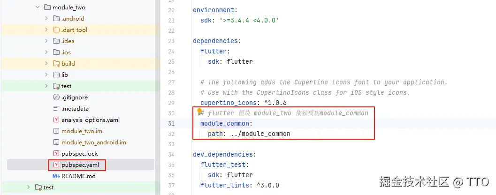Click the pubspec.yaml YAML file icon
This screenshot has width=496, height=195.
click(56, 165)
